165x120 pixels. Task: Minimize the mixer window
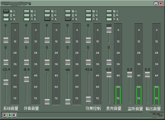coord(156,4)
